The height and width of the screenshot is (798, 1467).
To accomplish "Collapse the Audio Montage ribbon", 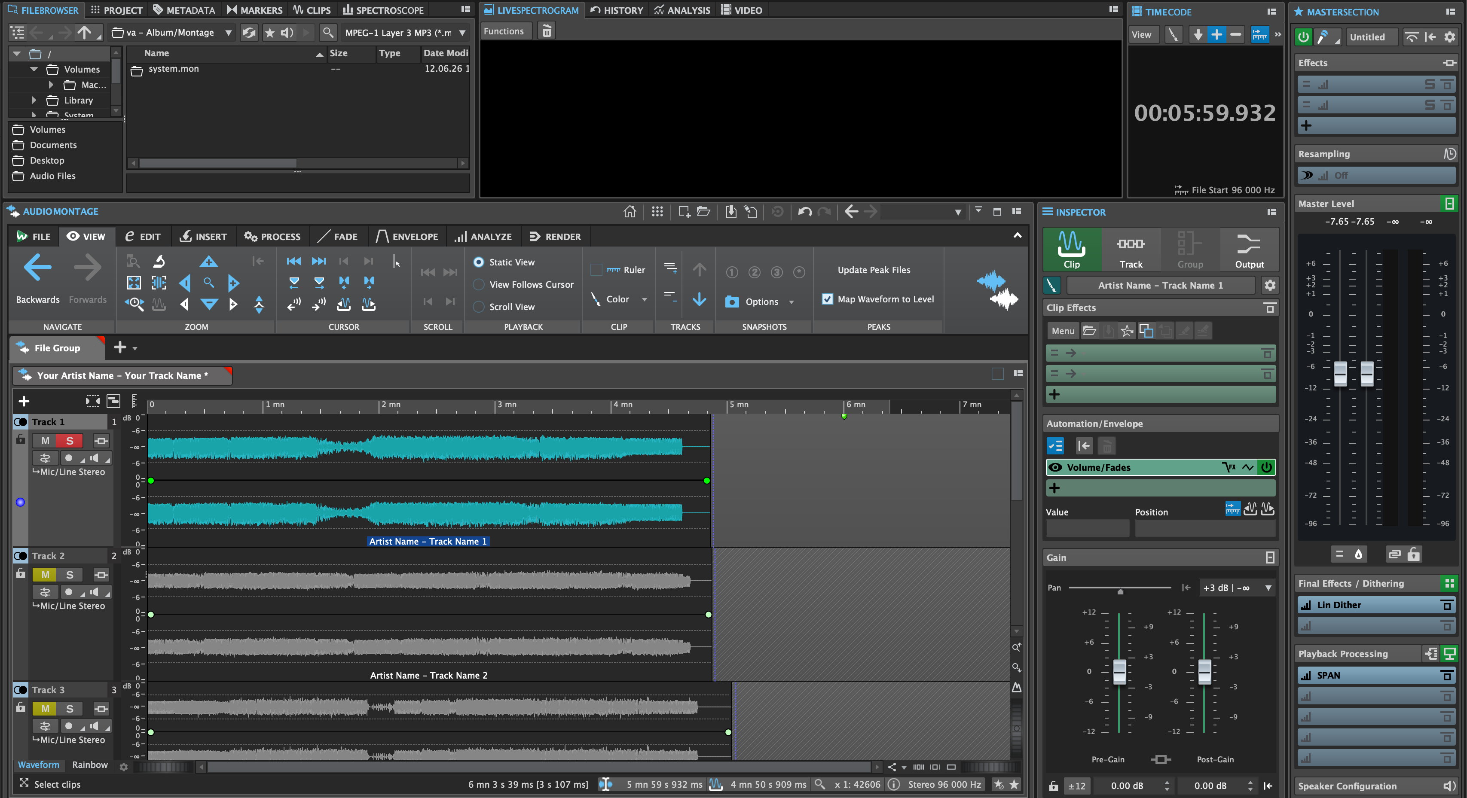I will [1017, 236].
